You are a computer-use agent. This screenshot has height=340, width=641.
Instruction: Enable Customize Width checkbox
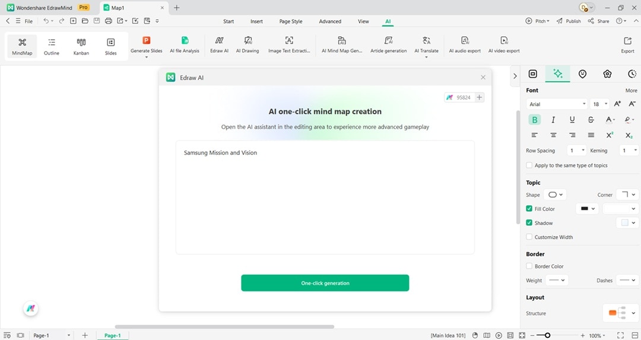529,237
